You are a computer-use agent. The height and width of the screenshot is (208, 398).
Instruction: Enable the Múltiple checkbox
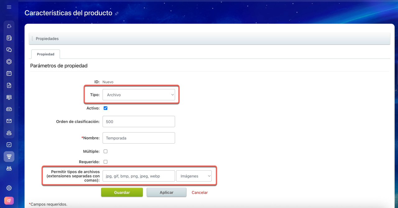click(x=105, y=151)
